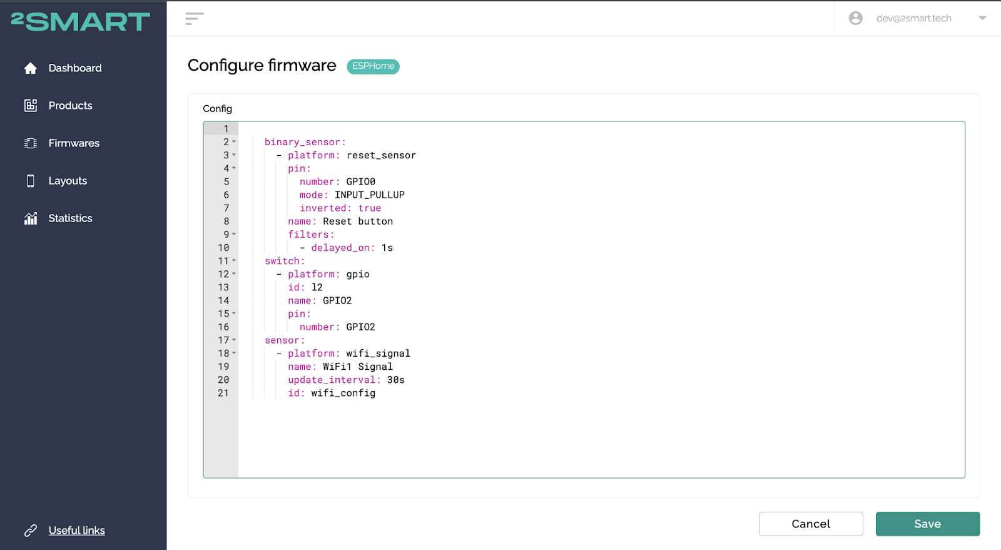Image resolution: width=1001 pixels, height=550 pixels.
Task: Click the Dashboard home icon
Action: coord(31,68)
